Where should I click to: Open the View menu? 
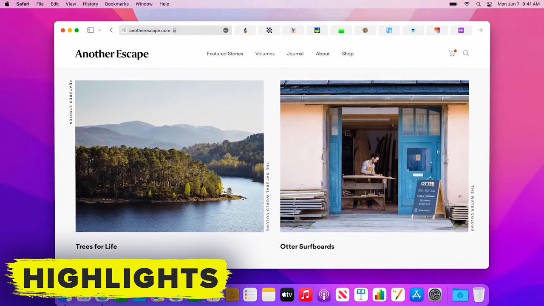point(71,4)
